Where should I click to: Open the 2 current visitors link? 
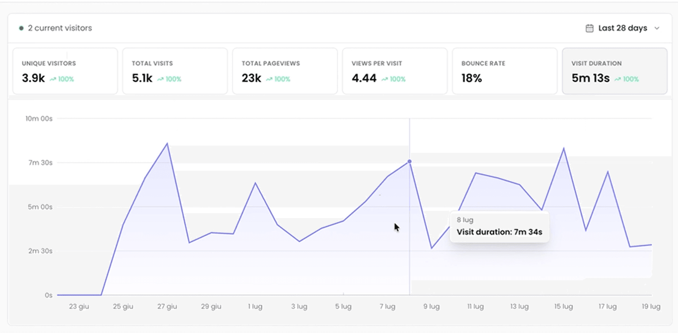(x=60, y=28)
